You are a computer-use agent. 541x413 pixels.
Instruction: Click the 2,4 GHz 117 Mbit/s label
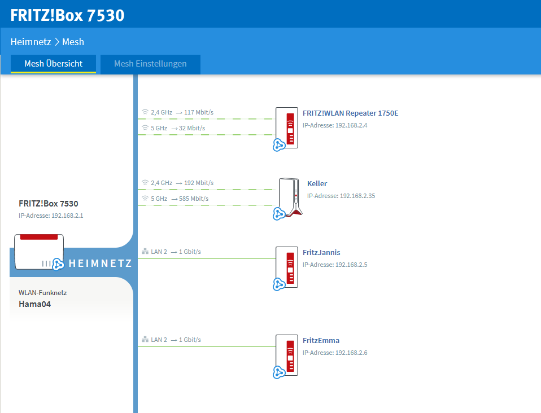click(x=182, y=112)
